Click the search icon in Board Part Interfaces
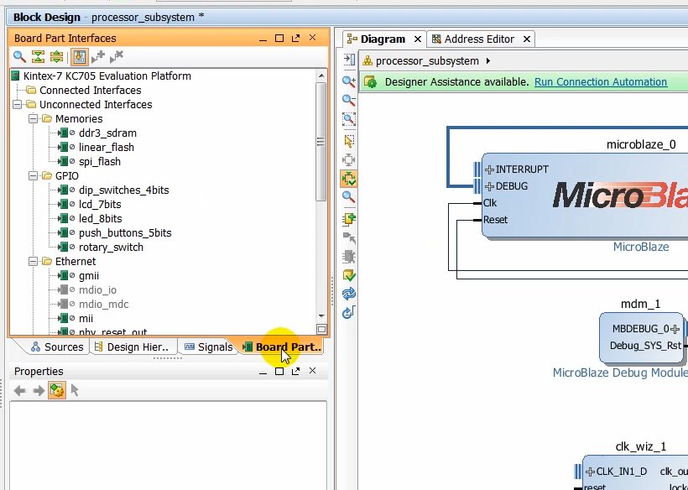This screenshot has width=688, height=490. (x=19, y=57)
